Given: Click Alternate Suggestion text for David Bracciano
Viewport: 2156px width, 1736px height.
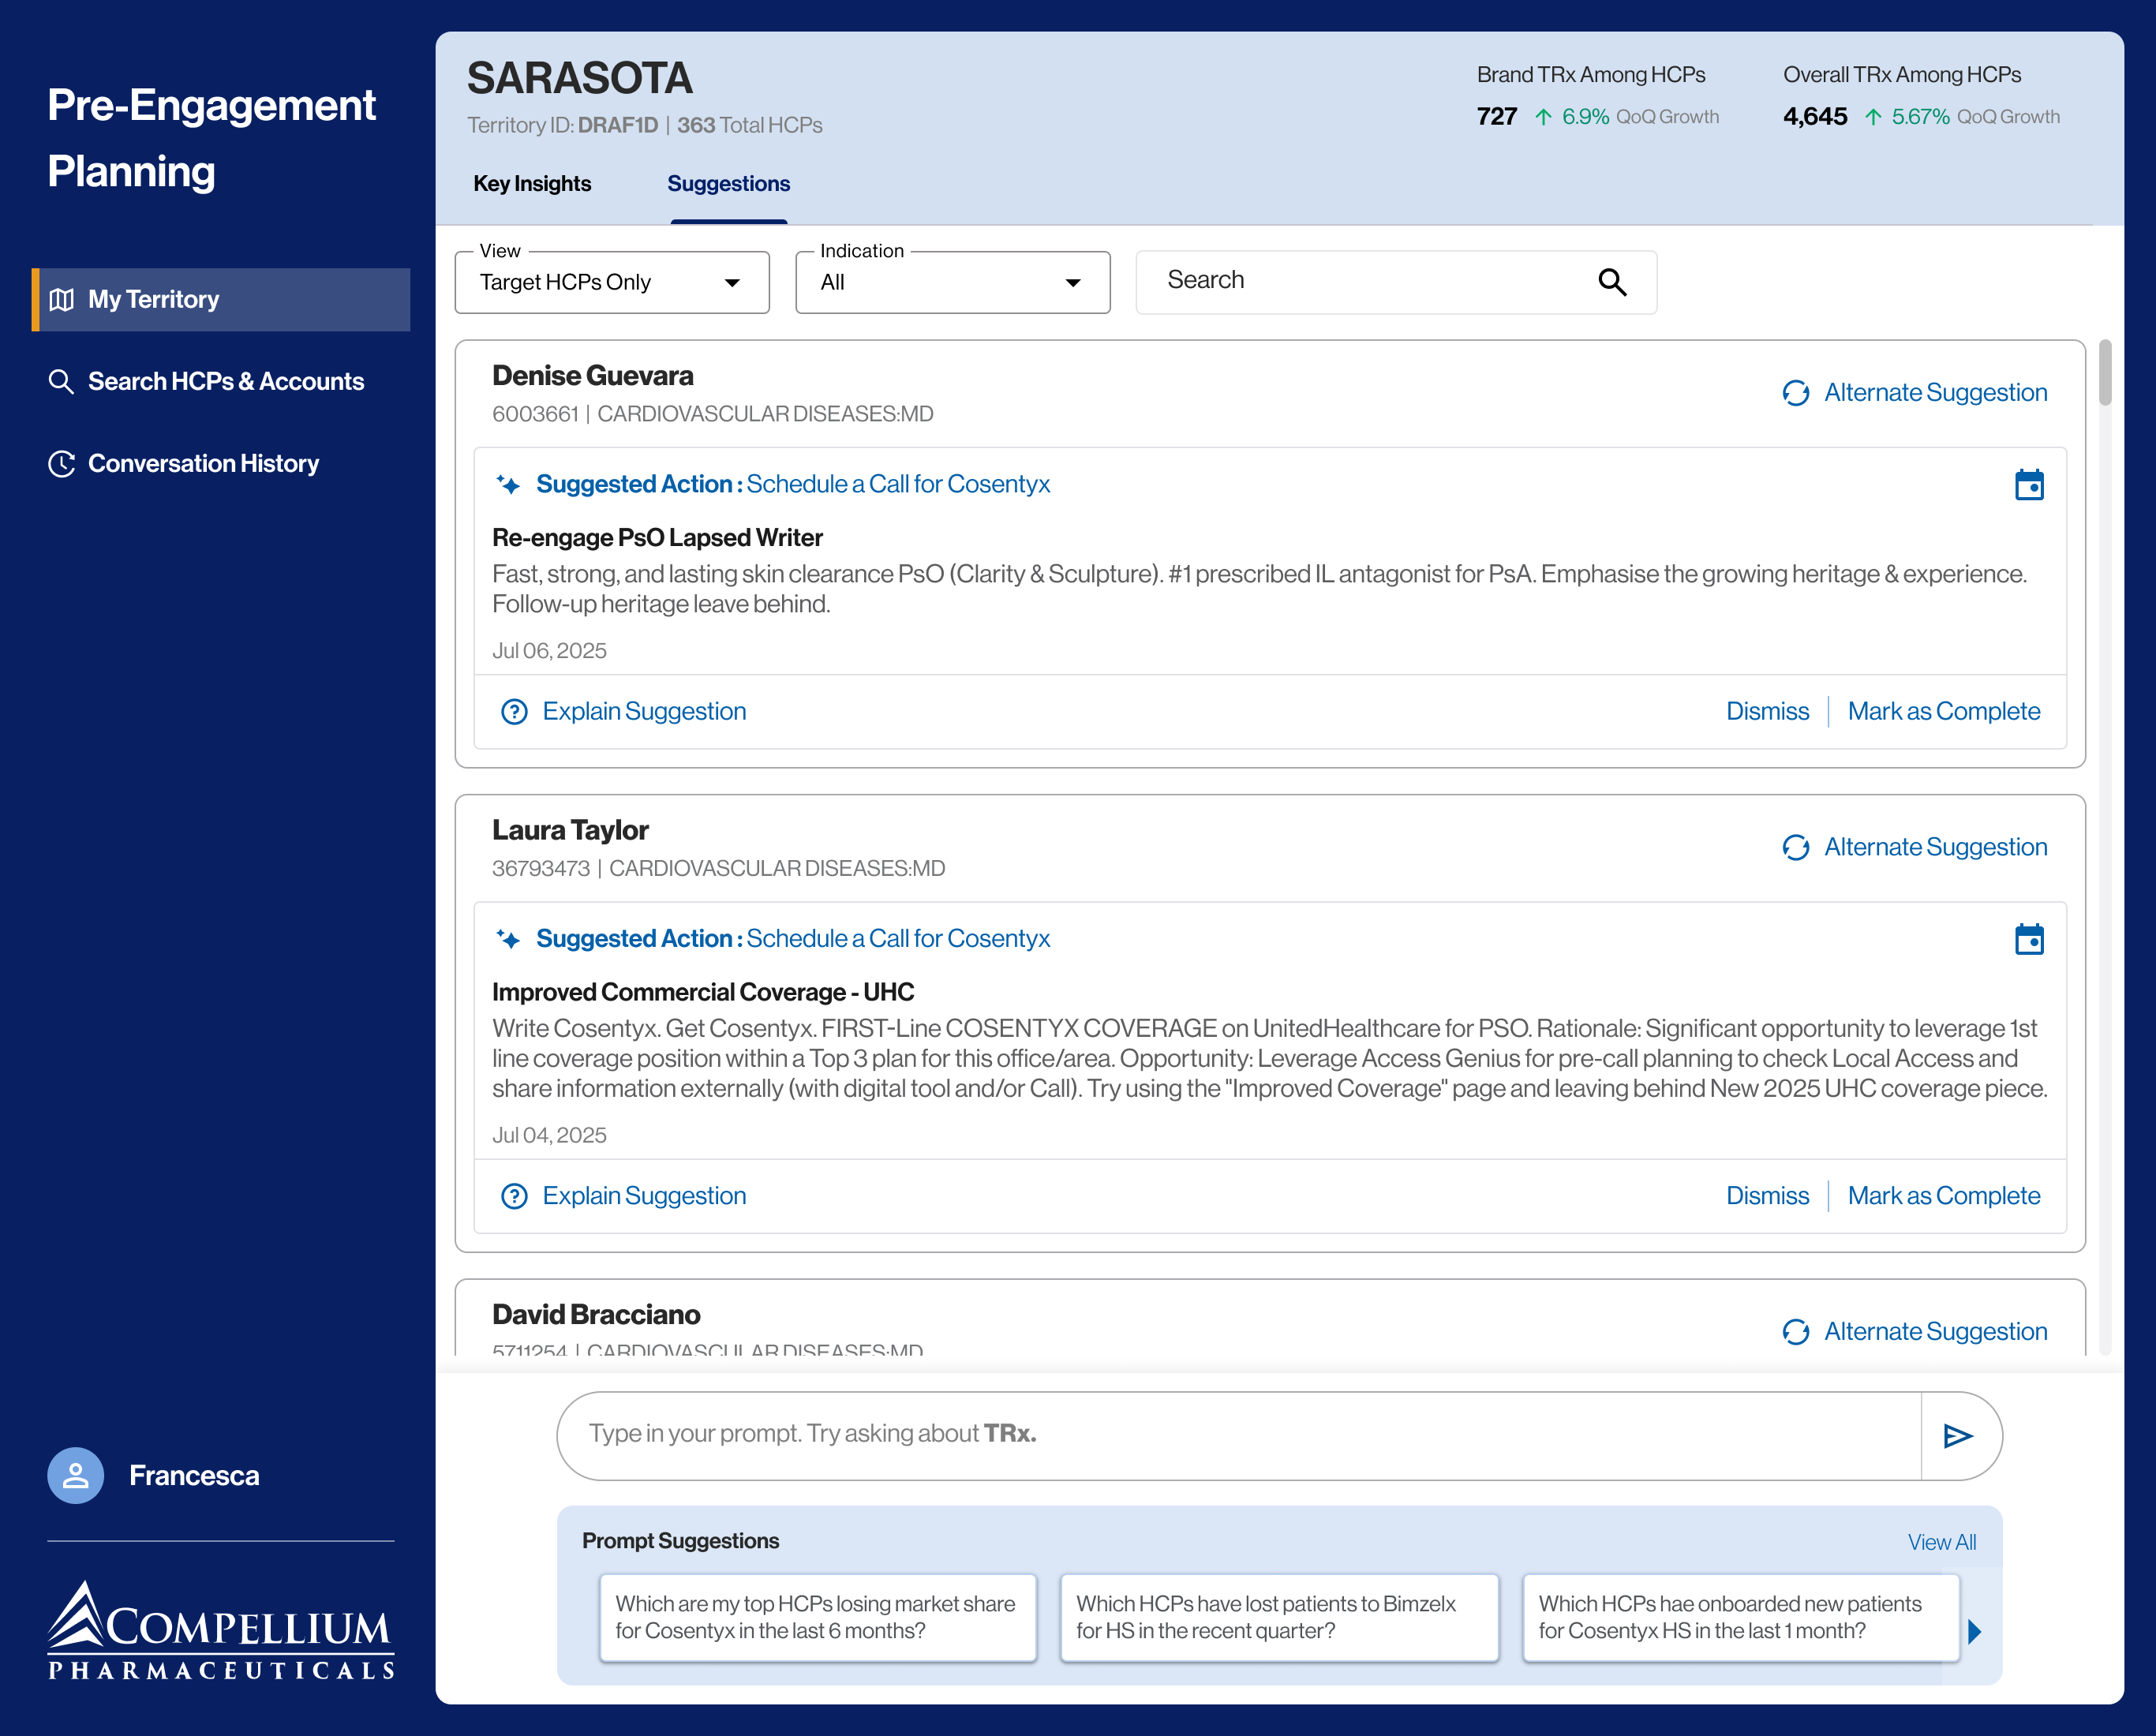Looking at the screenshot, I should [x=1935, y=1332].
